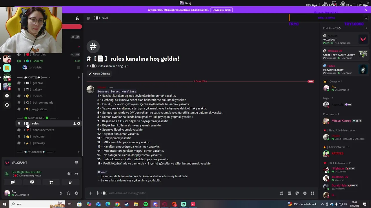
Task: Open Grand Theft Auto V Legacy activity card
Action: pos(345,54)
